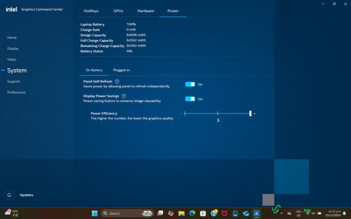This screenshot has height=219, width=351.
Task: Select System in sidebar
Action: tap(17, 70)
